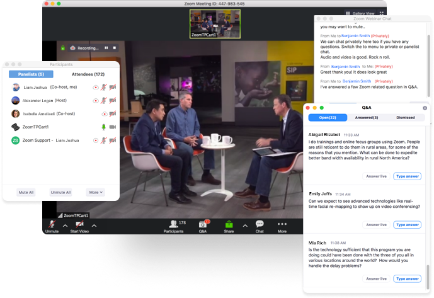This screenshot has height=298, width=434.
Task: Click the ZoomTPCart1 signal strength icon
Action: coord(60,215)
